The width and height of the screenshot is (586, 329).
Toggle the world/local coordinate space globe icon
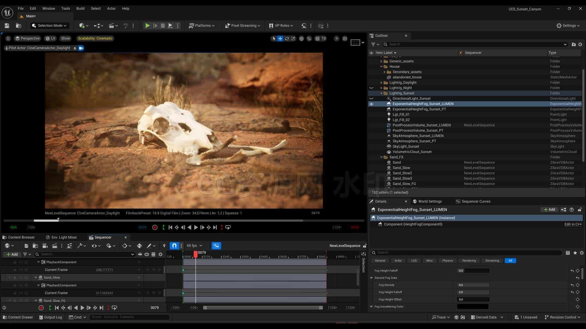[x=301, y=39]
